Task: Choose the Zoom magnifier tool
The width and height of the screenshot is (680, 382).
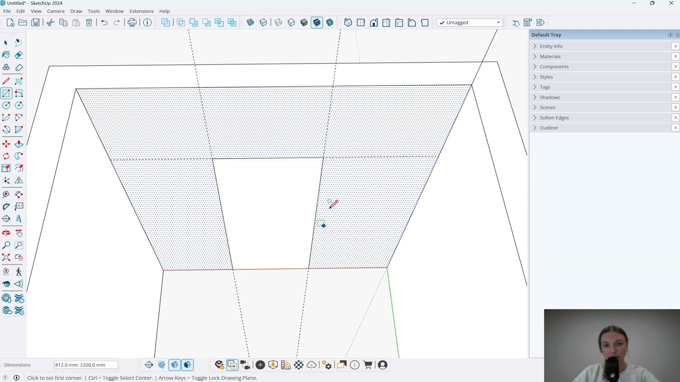Action: pyautogui.click(x=6, y=245)
